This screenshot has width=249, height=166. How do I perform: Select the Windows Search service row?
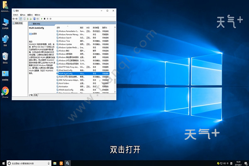pyautogui.click(x=83, y=38)
